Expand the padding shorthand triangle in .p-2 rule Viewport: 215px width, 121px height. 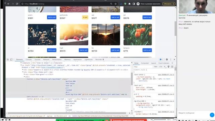tap(144, 96)
